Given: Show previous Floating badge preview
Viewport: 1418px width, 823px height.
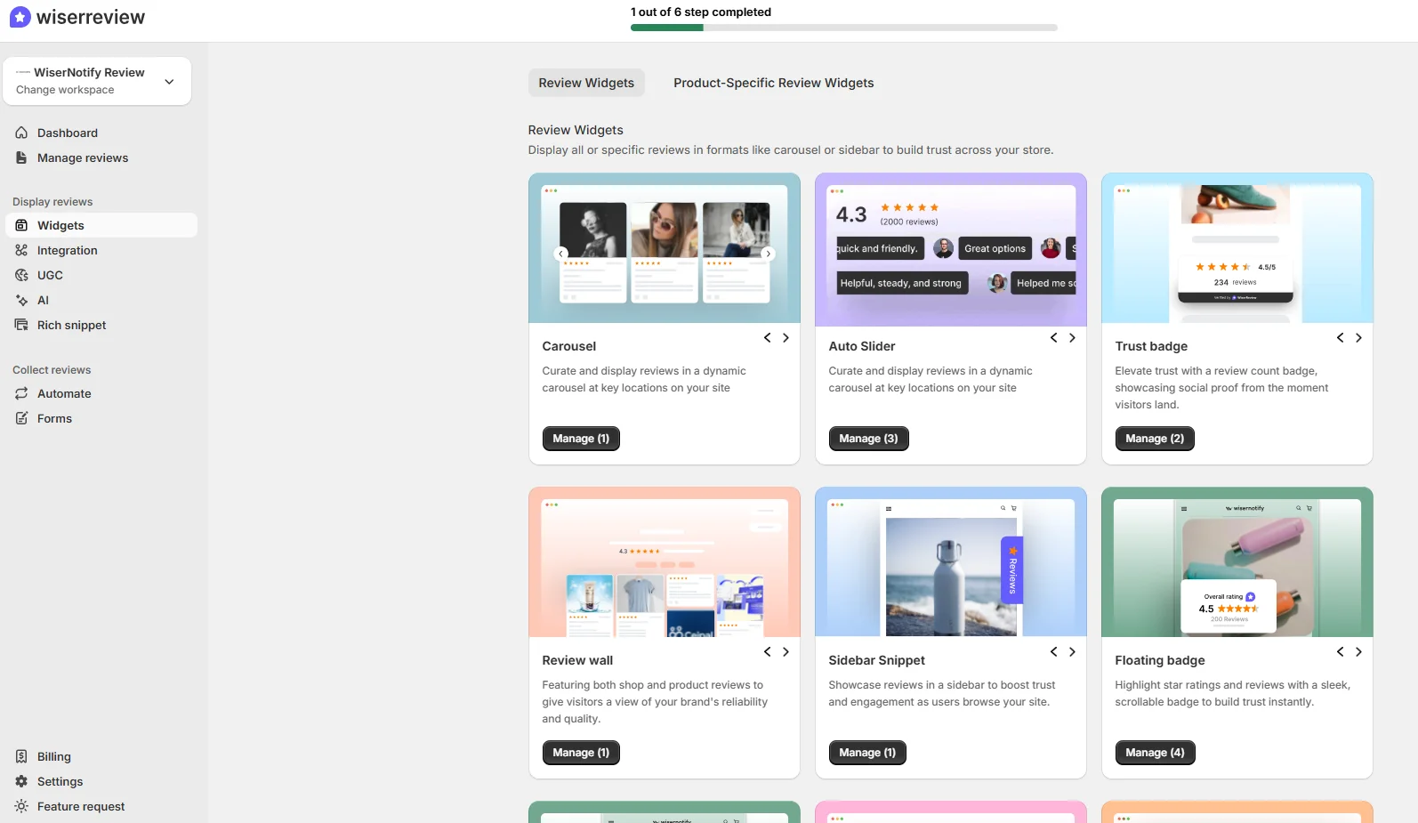Looking at the screenshot, I should pyautogui.click(x=1340, y=652).
